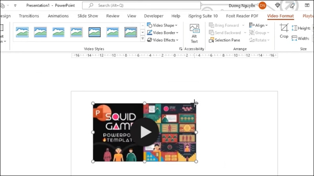Click the bottom-right video resize handle
The width and height of the screenshot is (314, 176).
196,162
